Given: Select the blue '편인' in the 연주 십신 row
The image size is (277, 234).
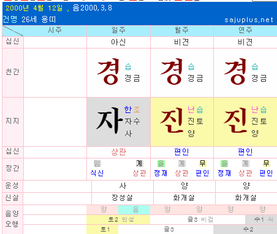Looking at the screenshot, I should click(245, 152).
